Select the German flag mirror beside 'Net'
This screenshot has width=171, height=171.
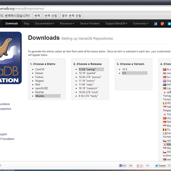click(164, 122)
